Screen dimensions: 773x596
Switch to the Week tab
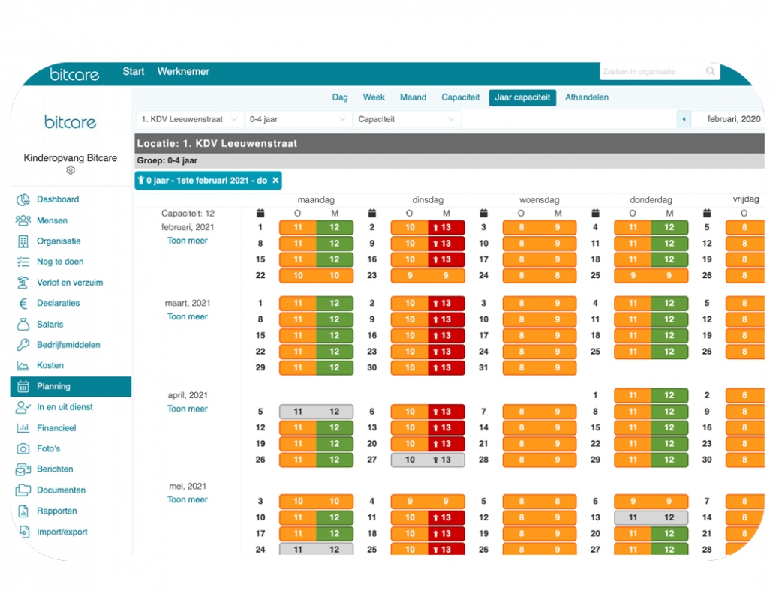coord(374,97)
